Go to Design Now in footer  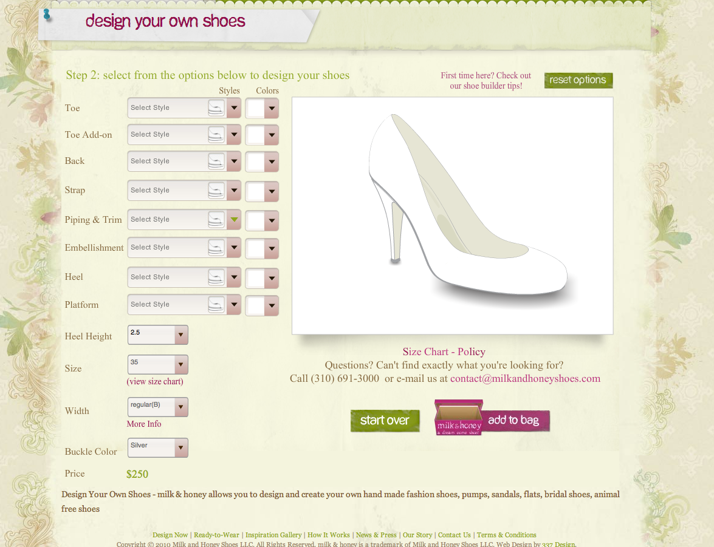[170, 535]
